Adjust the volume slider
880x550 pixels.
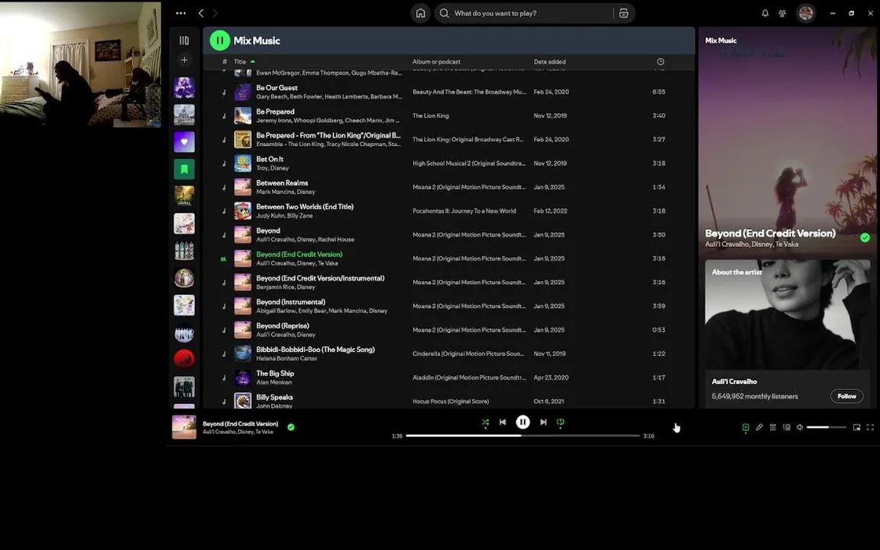click(826, 427)
